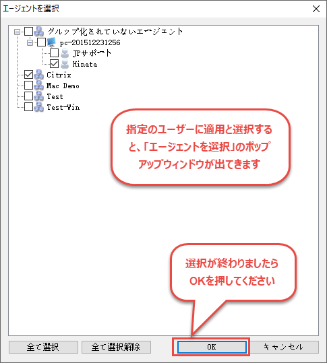The height and width of the screenshot is (363, 327).
Task: Click the Hinata user avatar icon
Action: click(65, 64)
